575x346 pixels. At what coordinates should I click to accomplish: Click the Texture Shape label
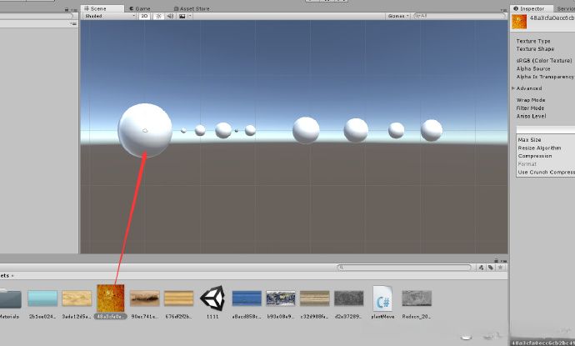point(535,49)
